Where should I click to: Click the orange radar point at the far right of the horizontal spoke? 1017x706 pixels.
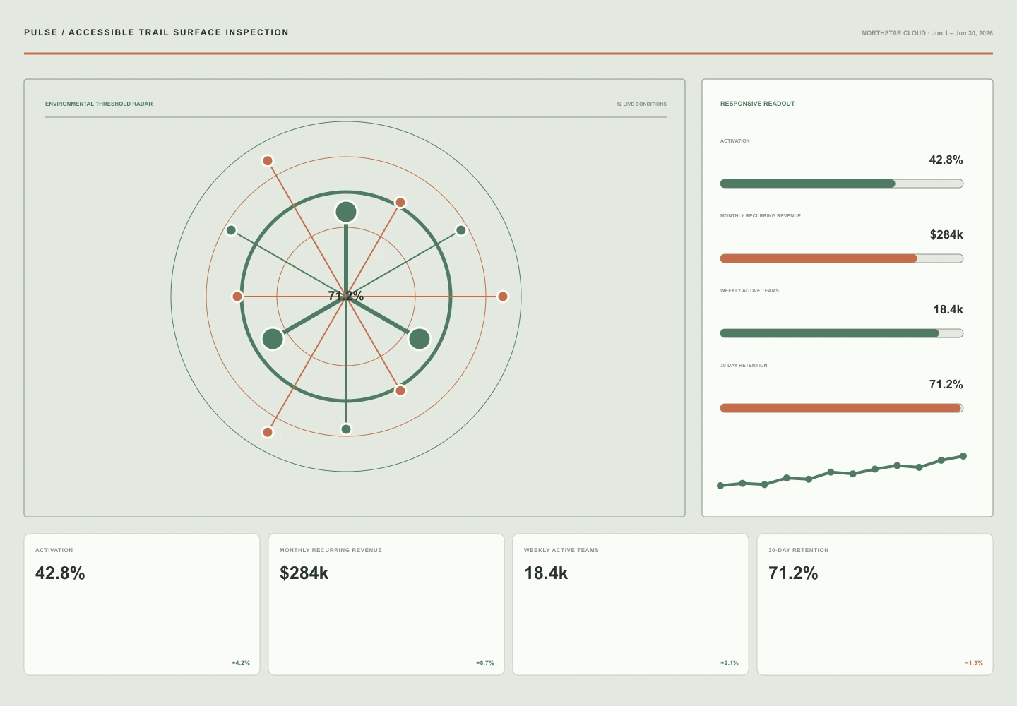(x=503, y=297)
